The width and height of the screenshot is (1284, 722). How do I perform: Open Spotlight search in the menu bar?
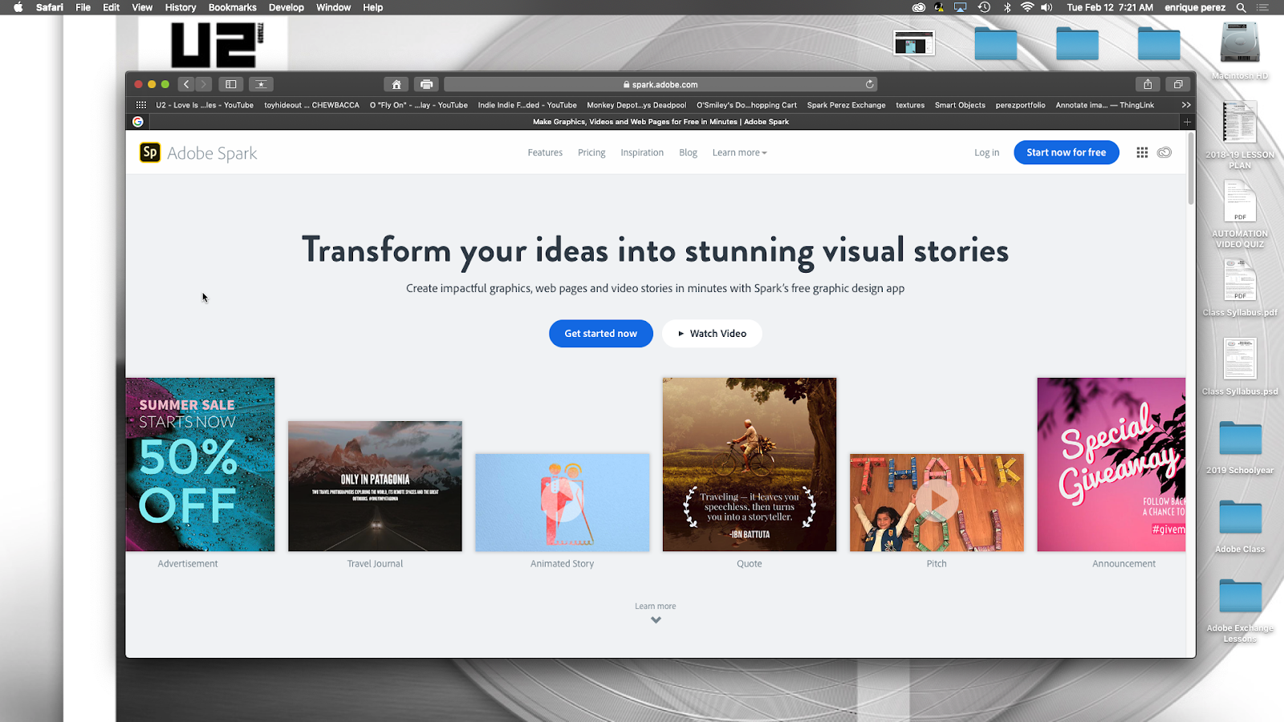(1241, 7)
